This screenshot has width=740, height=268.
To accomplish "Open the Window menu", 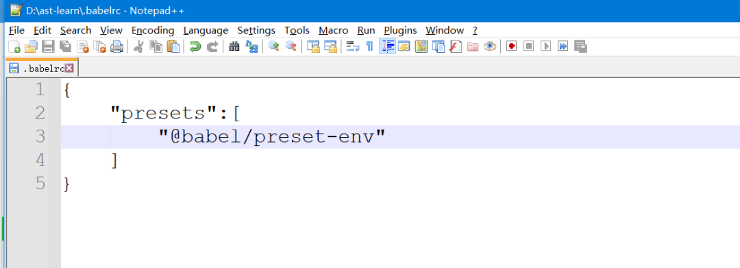I will (x=445, y=30).
